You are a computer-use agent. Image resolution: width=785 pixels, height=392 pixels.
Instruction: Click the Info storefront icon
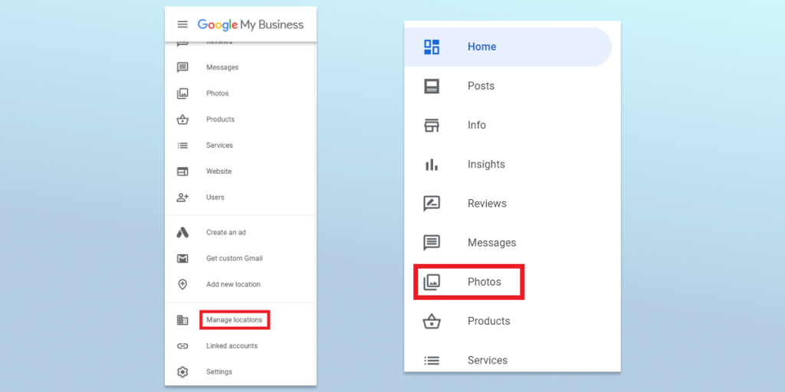coord(432,125)
